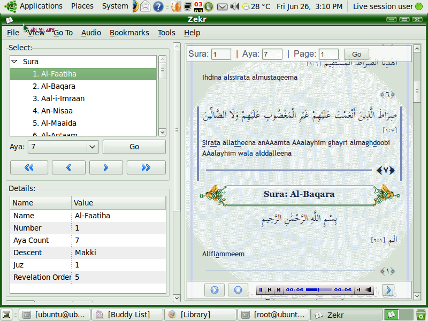
Task: Pause audio in the embedded player
Action: (261, 290)
